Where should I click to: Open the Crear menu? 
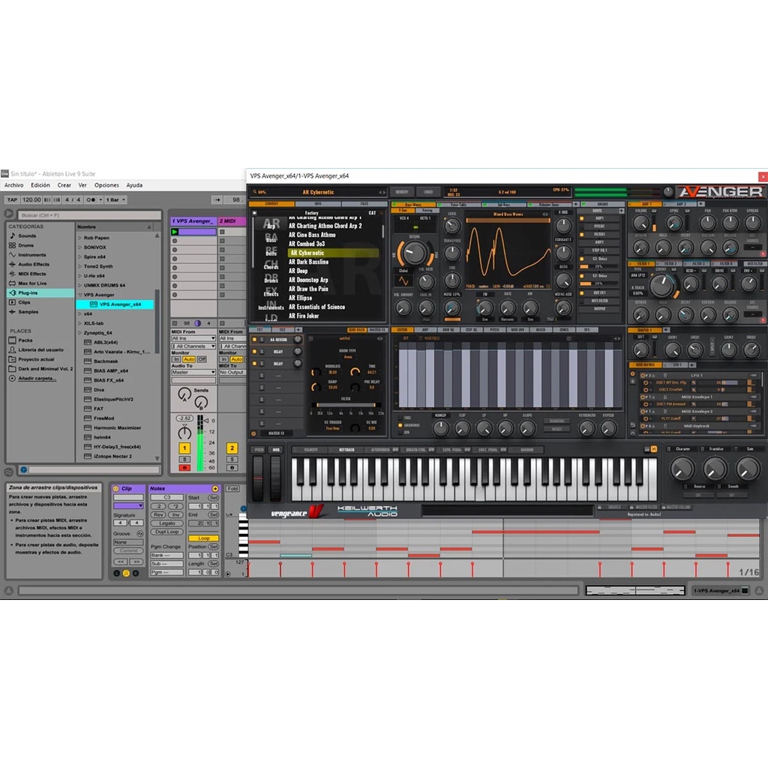(64, 185)
